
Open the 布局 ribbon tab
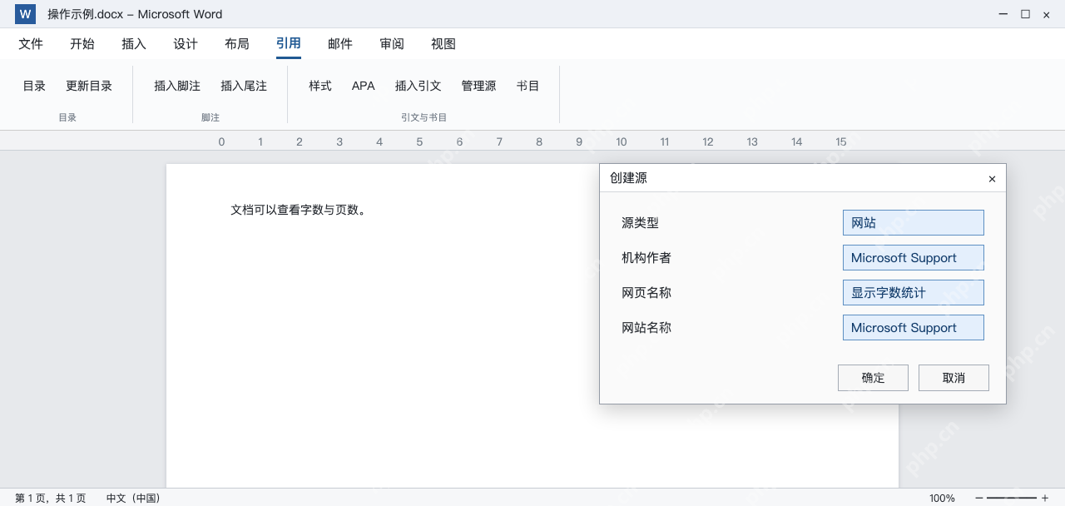coord(237,44)
